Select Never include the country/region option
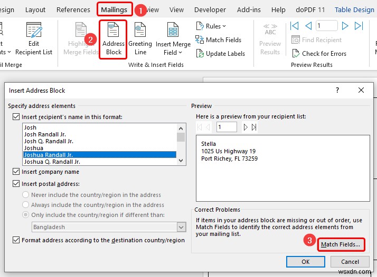This screenshot has width=377, height=277. [x=25, y=194]
